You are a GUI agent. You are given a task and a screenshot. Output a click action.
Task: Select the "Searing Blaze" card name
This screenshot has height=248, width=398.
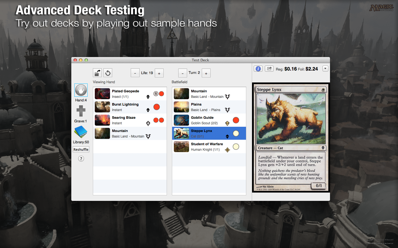point(124,118)
